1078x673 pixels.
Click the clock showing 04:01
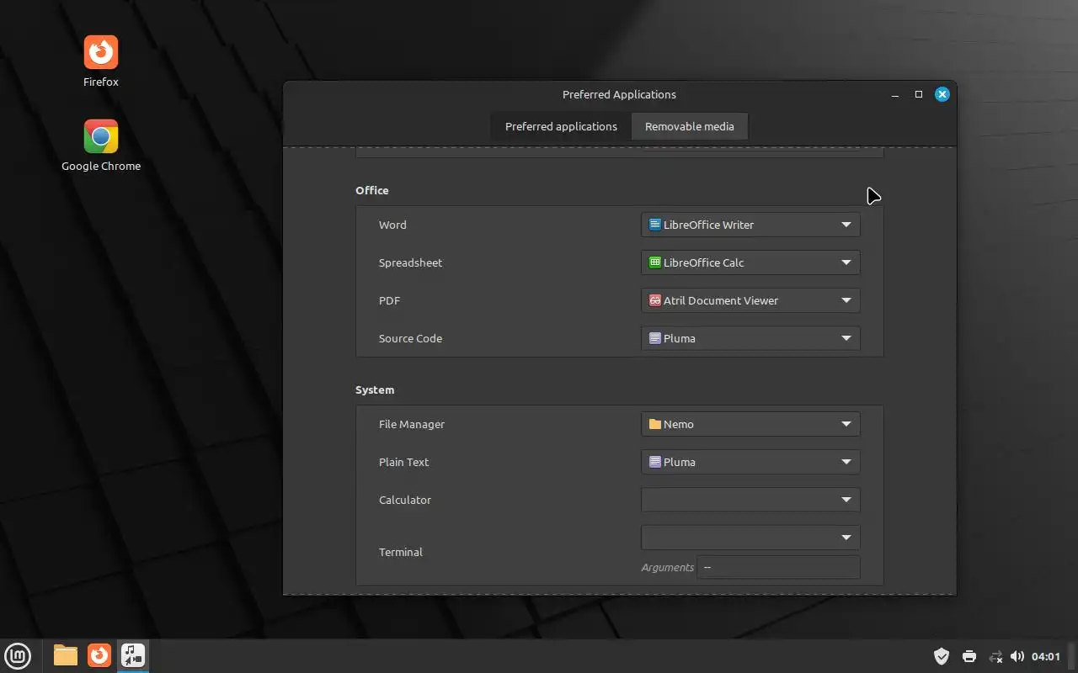(1046, 656)
